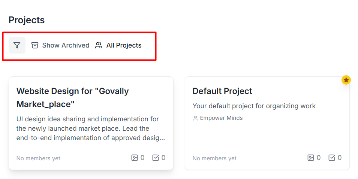Click "Your default project for organizing work" description
The height and width of the screenshot is (179, 358).
coord(254,106)
